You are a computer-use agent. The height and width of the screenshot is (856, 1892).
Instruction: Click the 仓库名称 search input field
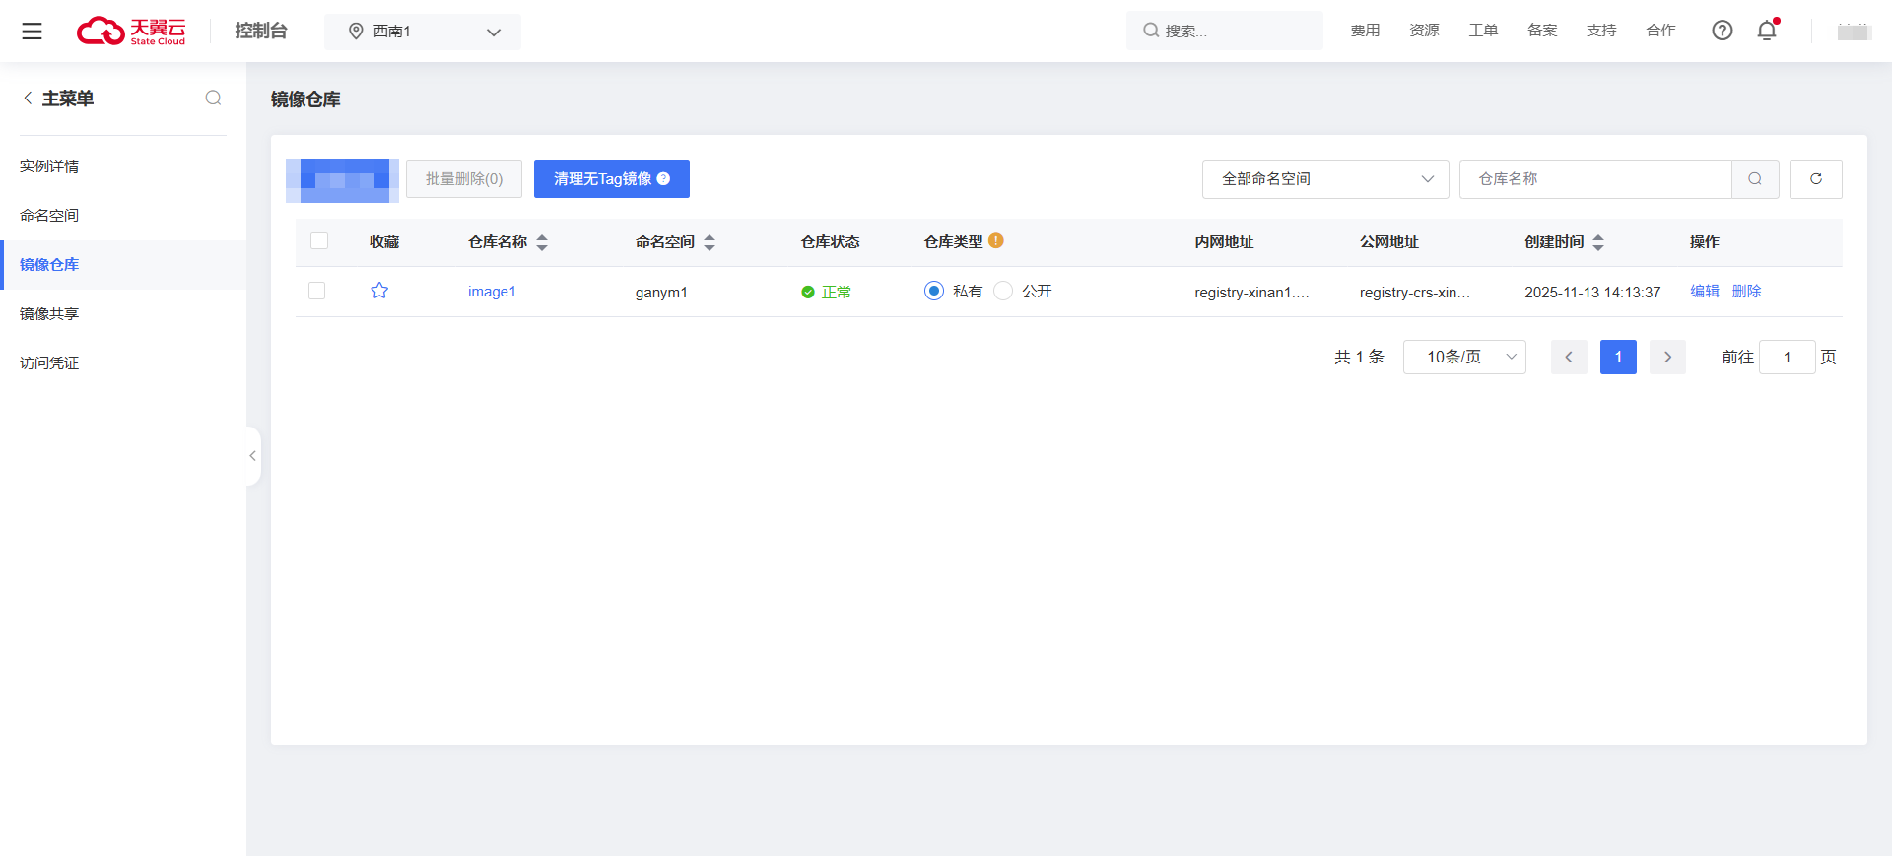point(1594,179)
